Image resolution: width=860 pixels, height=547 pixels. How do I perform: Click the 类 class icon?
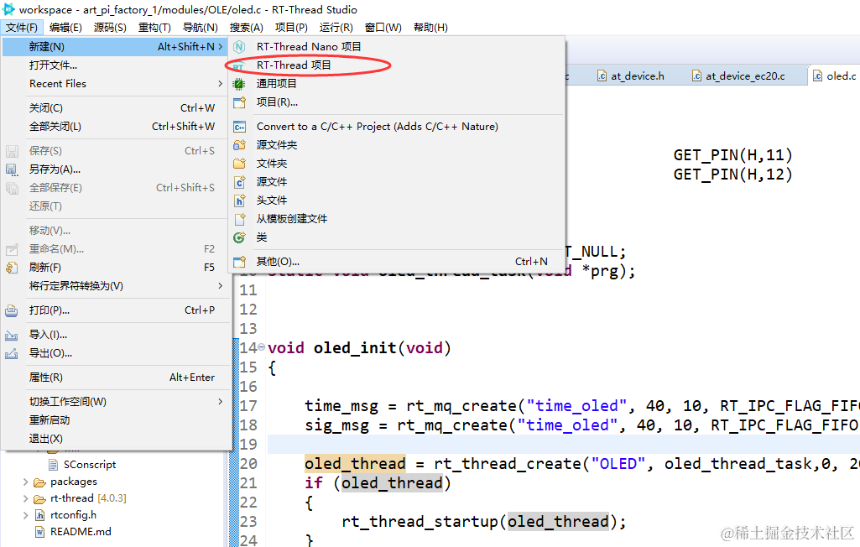click(x=239, y=237)
